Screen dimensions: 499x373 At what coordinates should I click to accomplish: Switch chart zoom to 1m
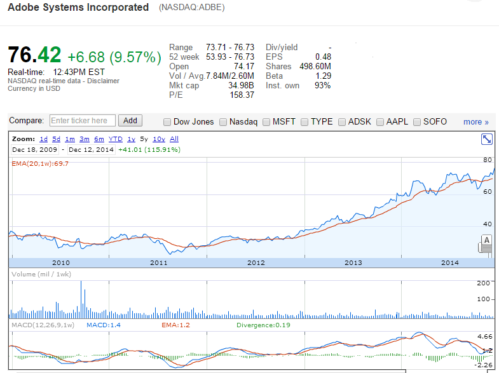pyautogui.click(x=70, y=139)
